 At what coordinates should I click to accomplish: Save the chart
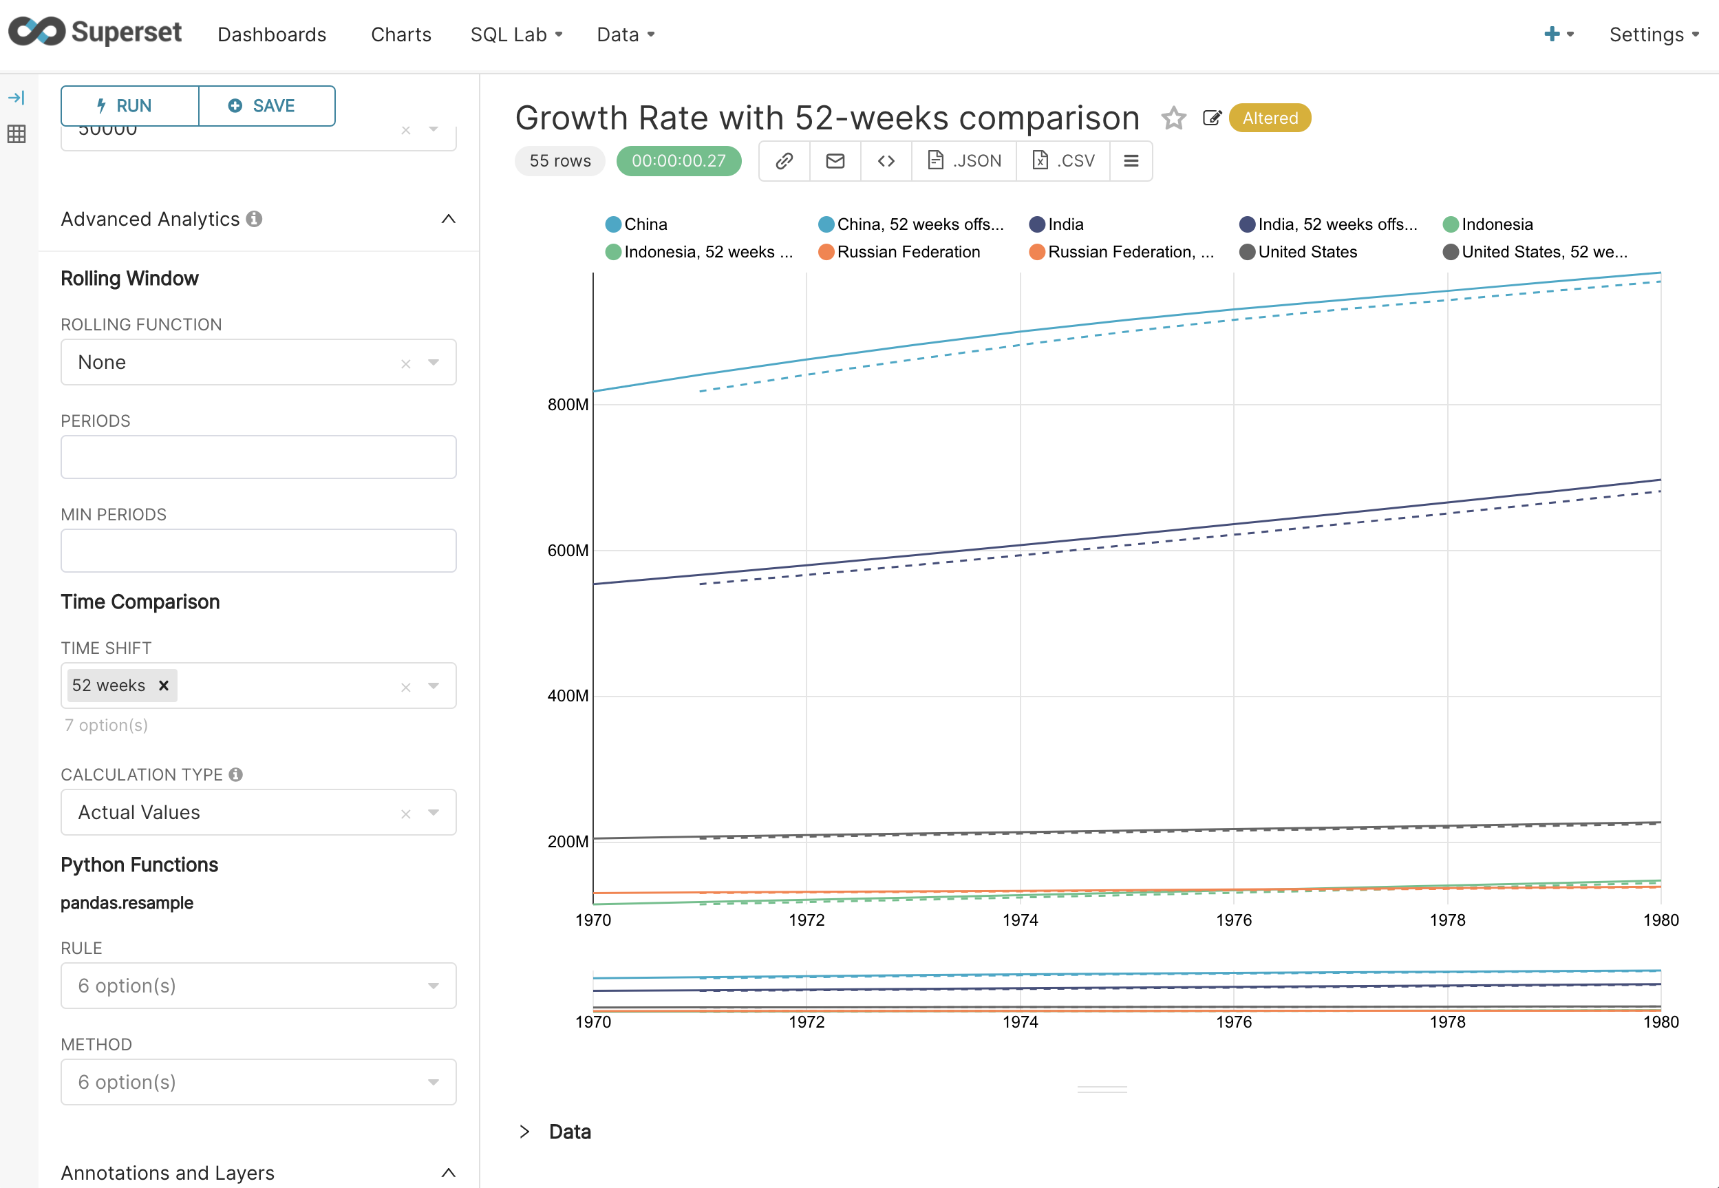[x=267, y=106]
